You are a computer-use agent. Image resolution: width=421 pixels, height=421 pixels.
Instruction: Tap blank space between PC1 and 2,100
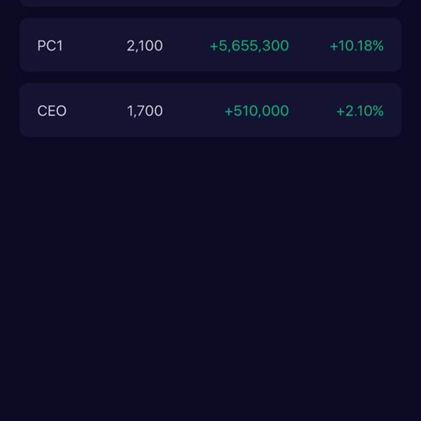pyautogui.click(x=95, y=46)
